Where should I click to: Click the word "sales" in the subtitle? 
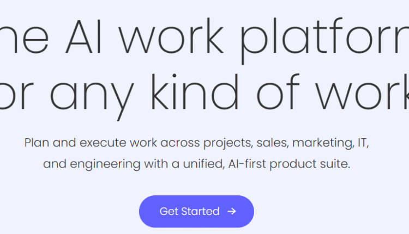[273, 143]
